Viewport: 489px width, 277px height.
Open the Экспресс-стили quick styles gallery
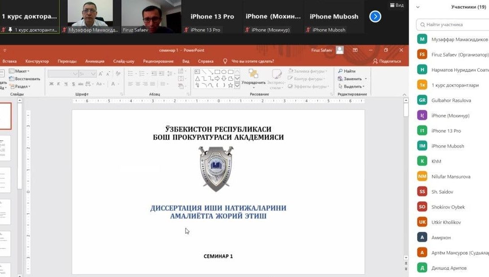point(276,79)
